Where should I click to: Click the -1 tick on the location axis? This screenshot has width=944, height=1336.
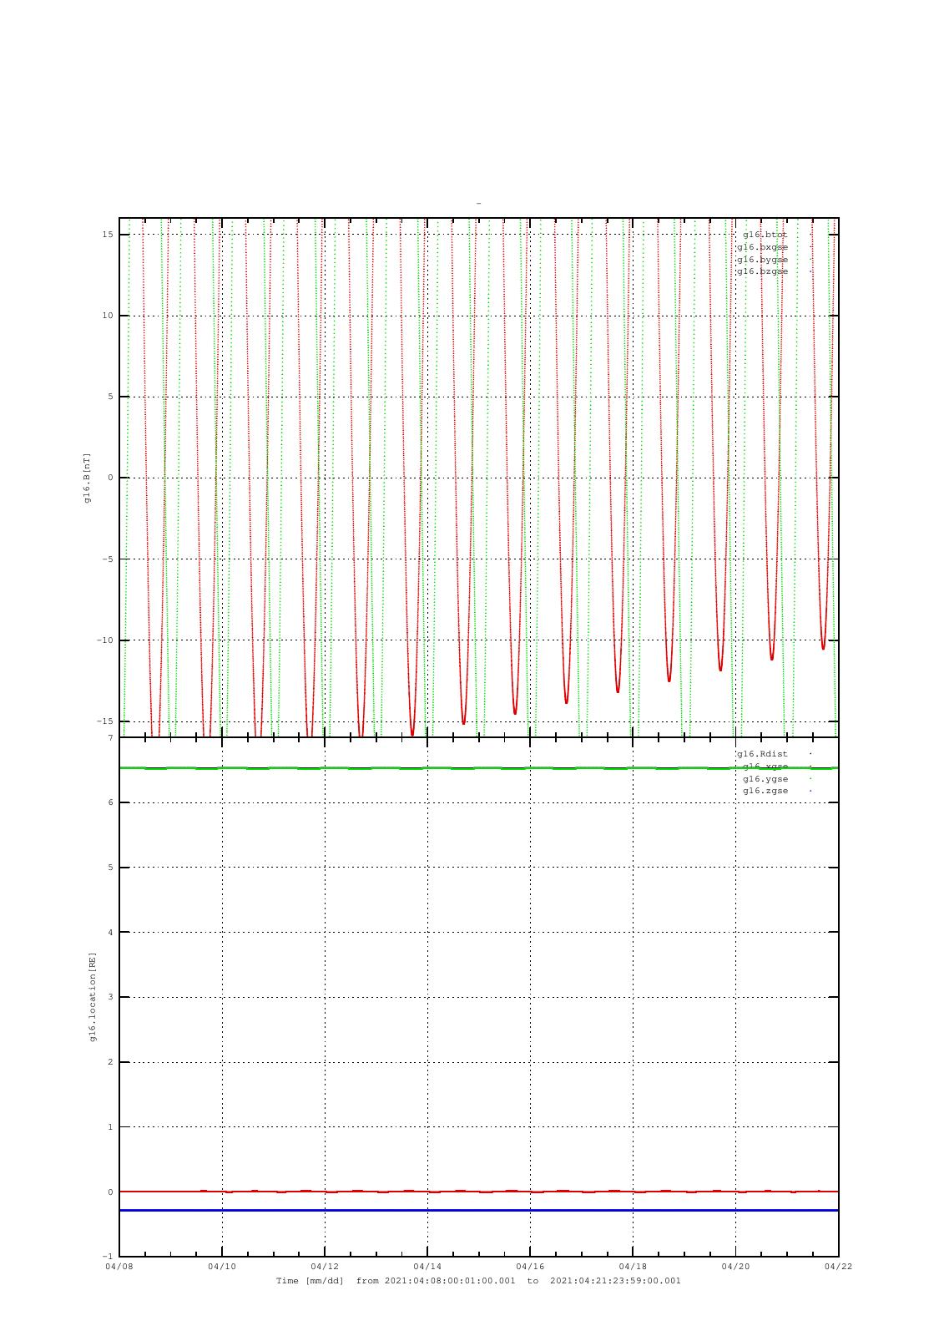coord(108,1257)
